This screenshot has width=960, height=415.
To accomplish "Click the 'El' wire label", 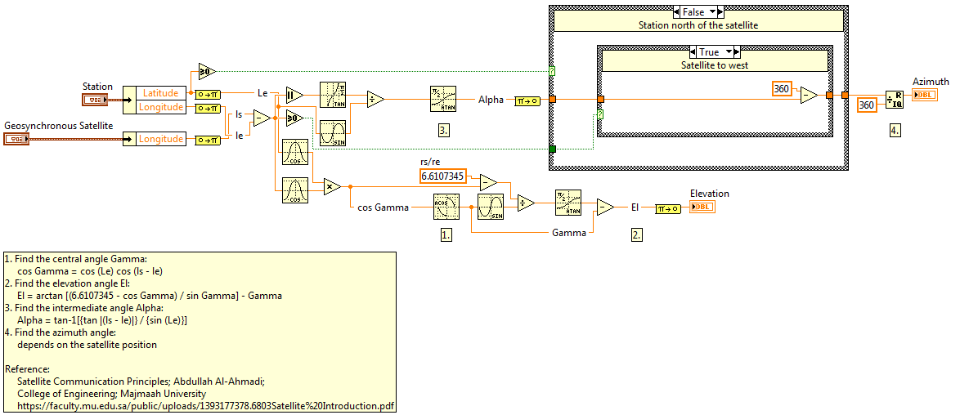I will (635, 207).
